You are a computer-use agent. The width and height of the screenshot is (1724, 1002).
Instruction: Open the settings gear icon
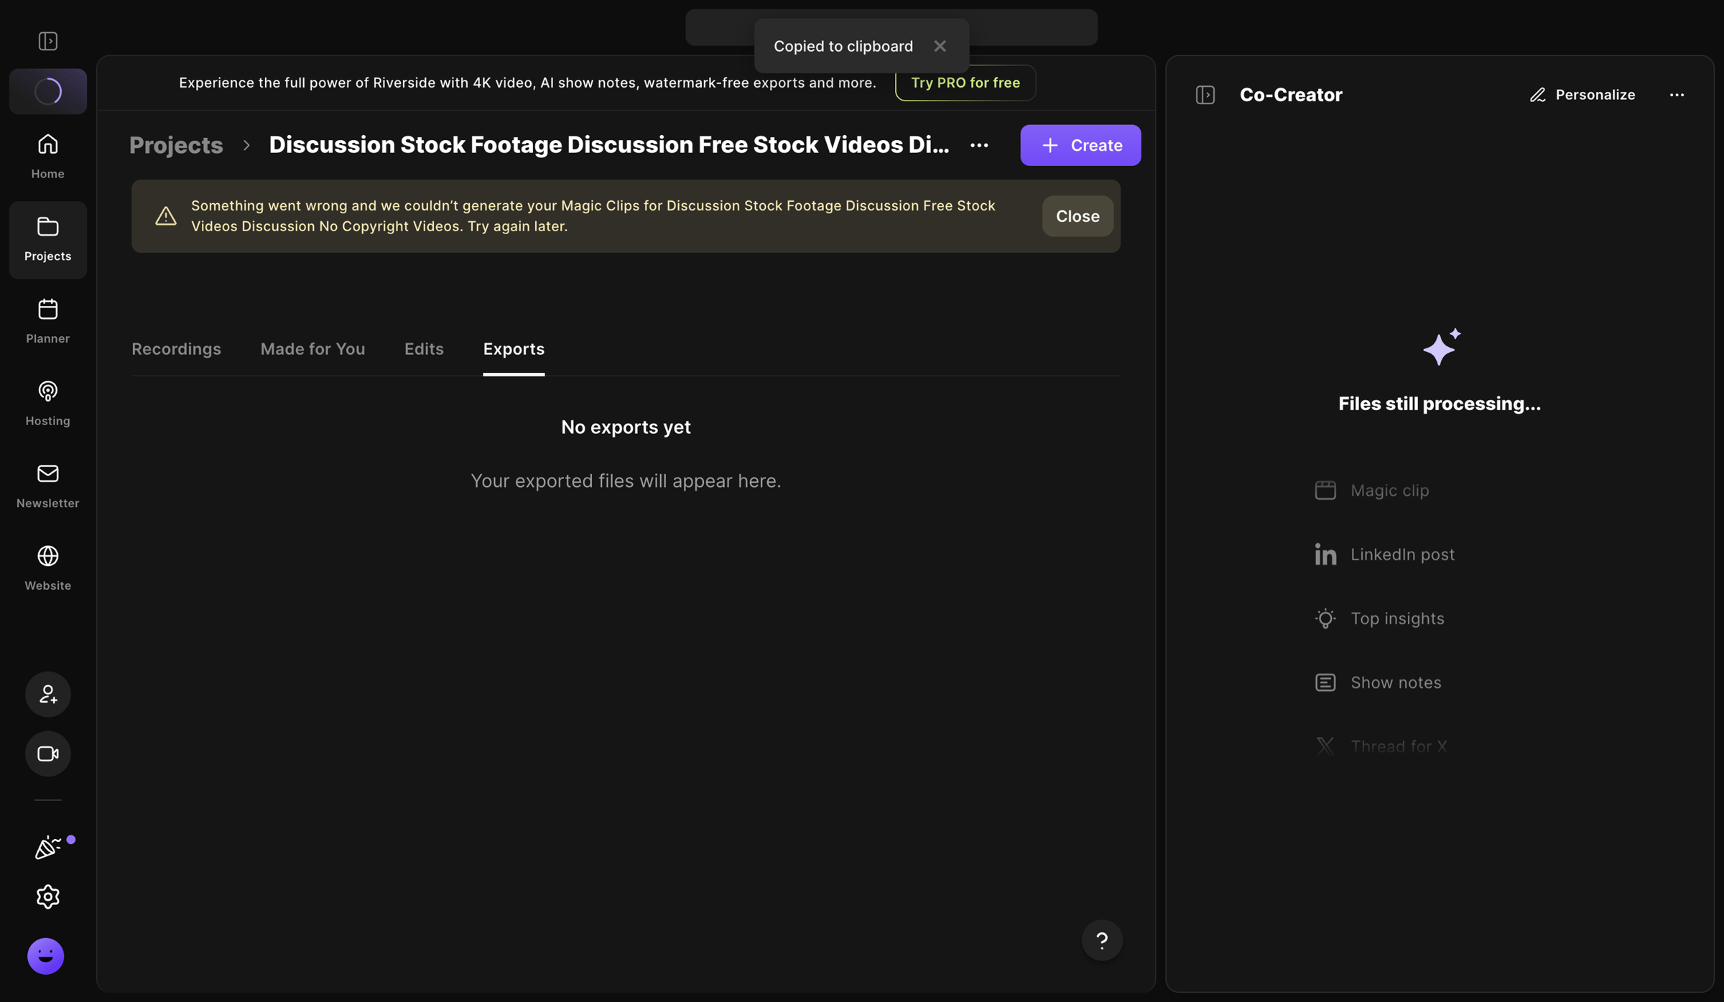[48, 896]
